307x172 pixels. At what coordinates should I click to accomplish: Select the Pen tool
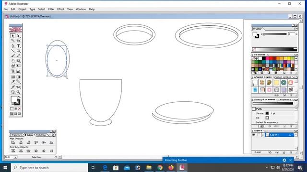tap(13, 46)
